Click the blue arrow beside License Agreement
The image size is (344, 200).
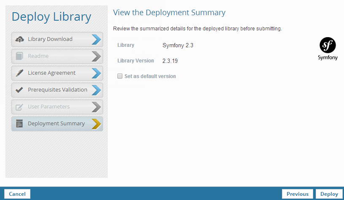pyautogui.click(x=96, y=73)
